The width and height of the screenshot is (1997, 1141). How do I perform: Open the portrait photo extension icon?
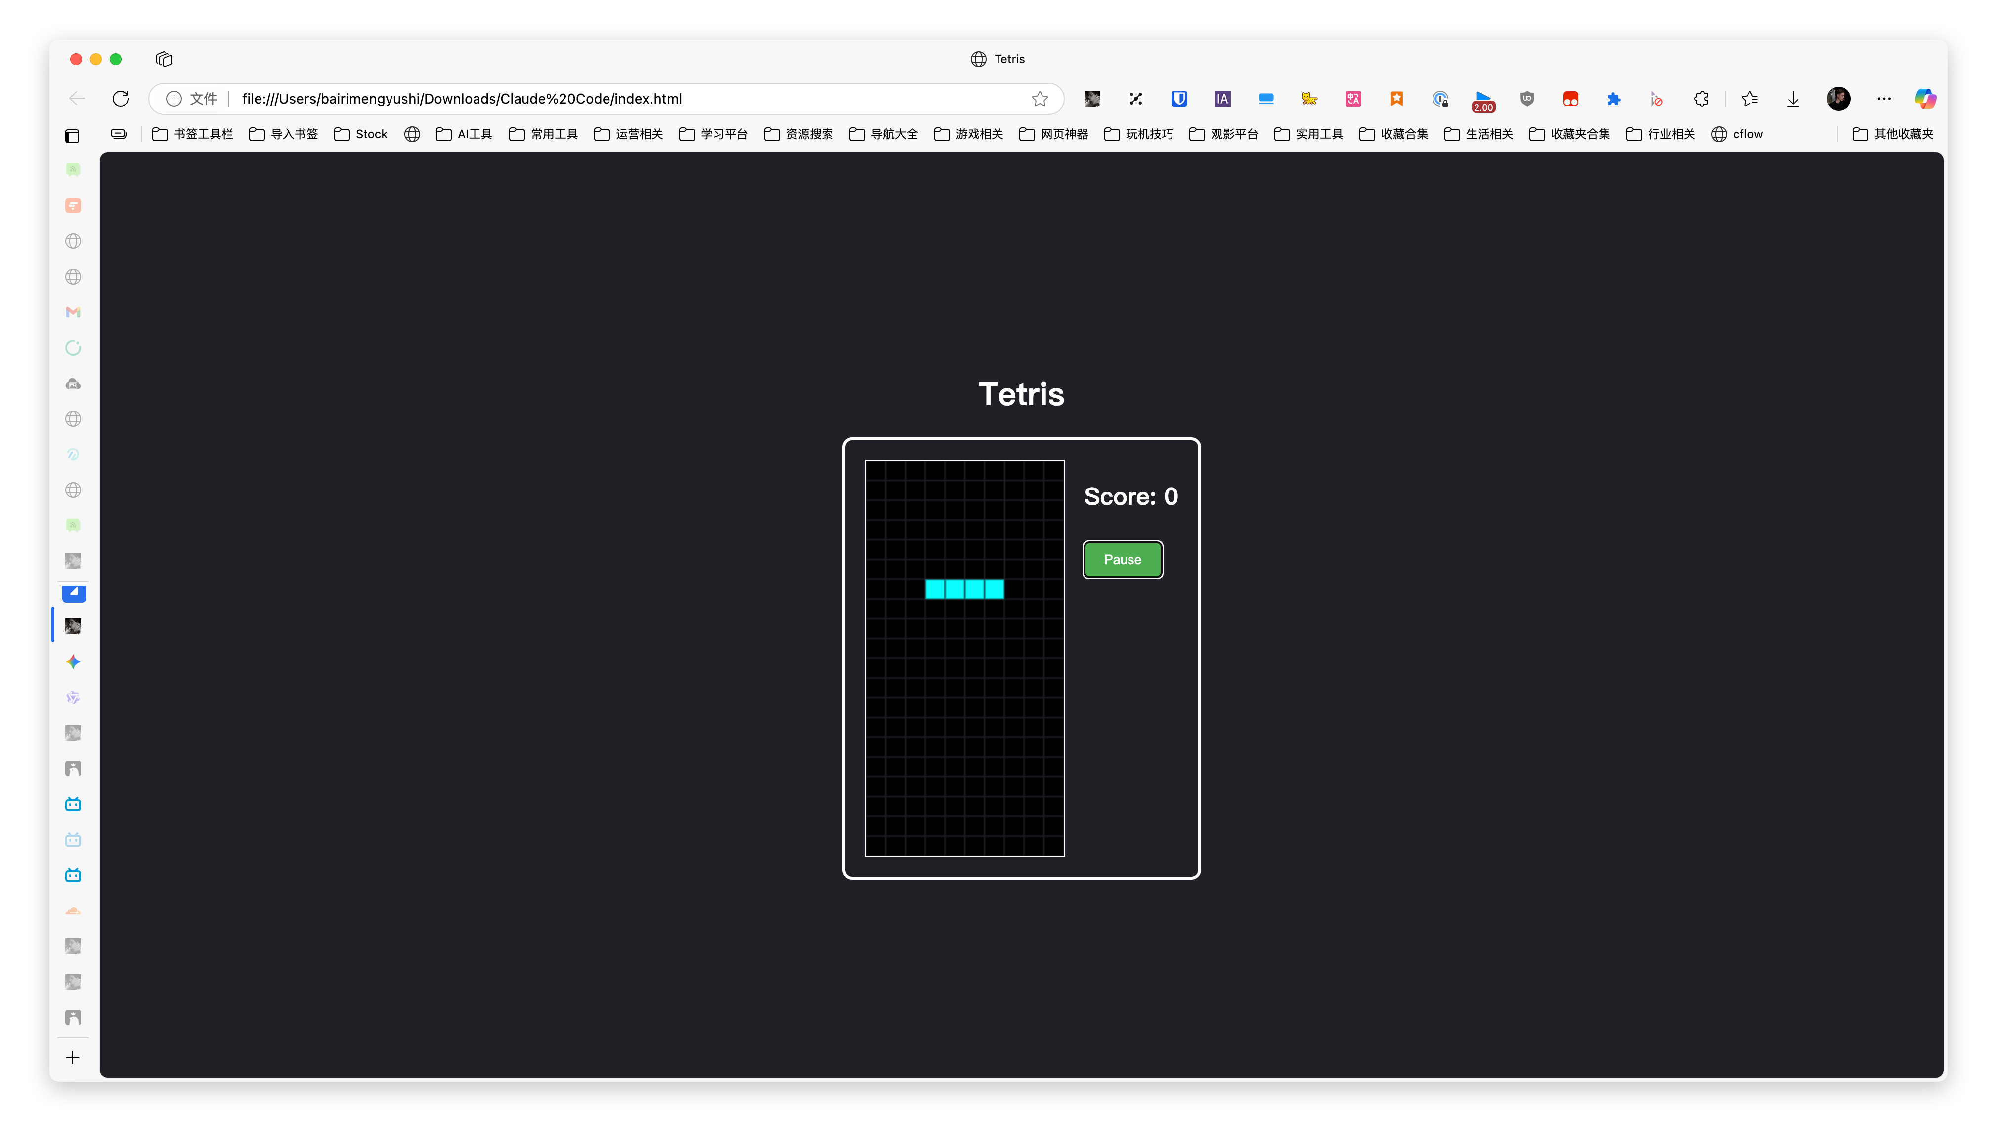pyautogui.click(x=1092, y=99)
